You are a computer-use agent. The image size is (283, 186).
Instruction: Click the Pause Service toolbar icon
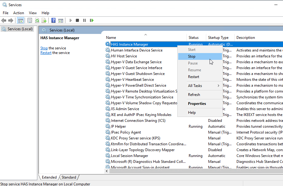pyautogui.click(x=84, y=20)
